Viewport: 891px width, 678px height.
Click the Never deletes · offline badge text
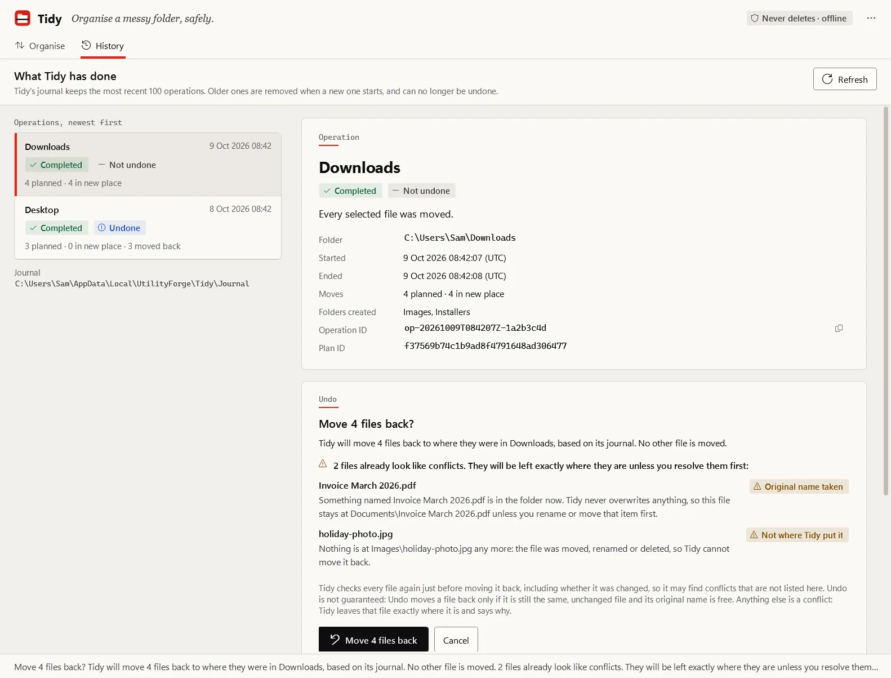pos(804,18)
